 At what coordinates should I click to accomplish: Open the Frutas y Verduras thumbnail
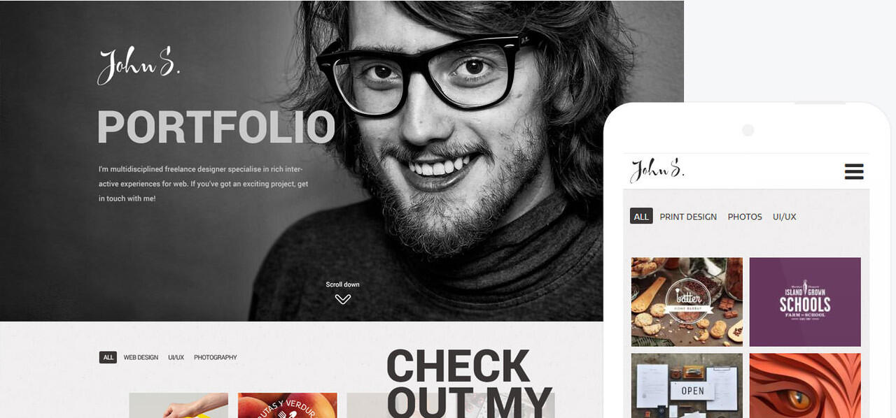[x=287, y=405]
